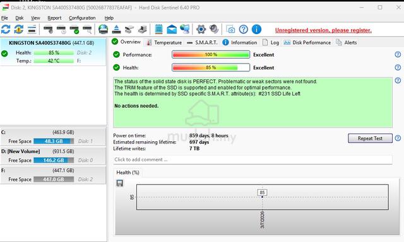The height and width of the screenshot is (242, 404).
Task: Open the Configuration menu
Action: tap(82, 18)
